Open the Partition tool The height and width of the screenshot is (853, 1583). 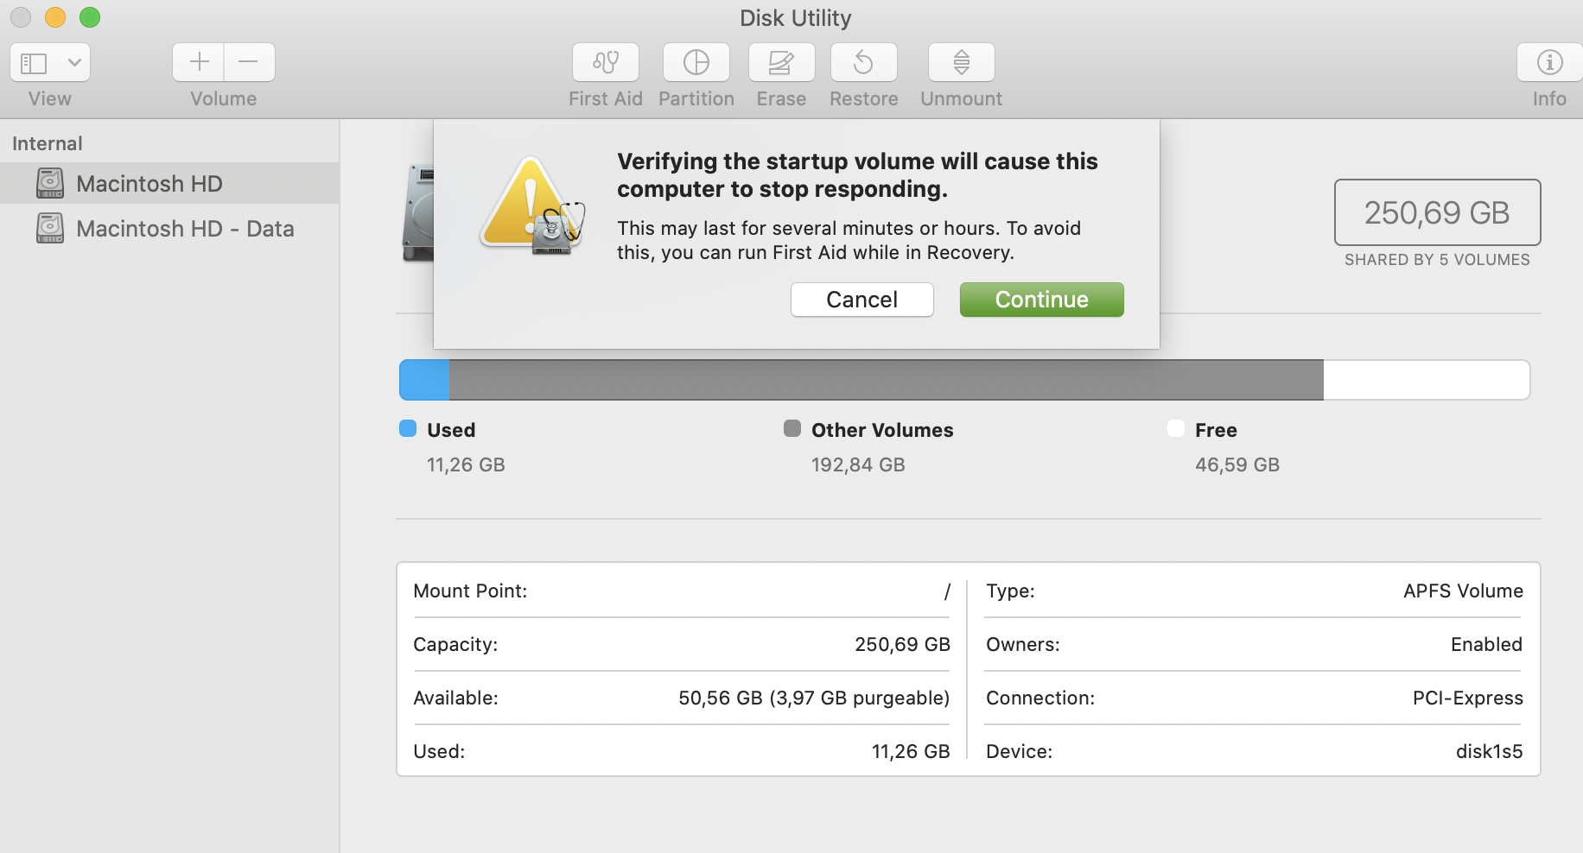(696, 62)
